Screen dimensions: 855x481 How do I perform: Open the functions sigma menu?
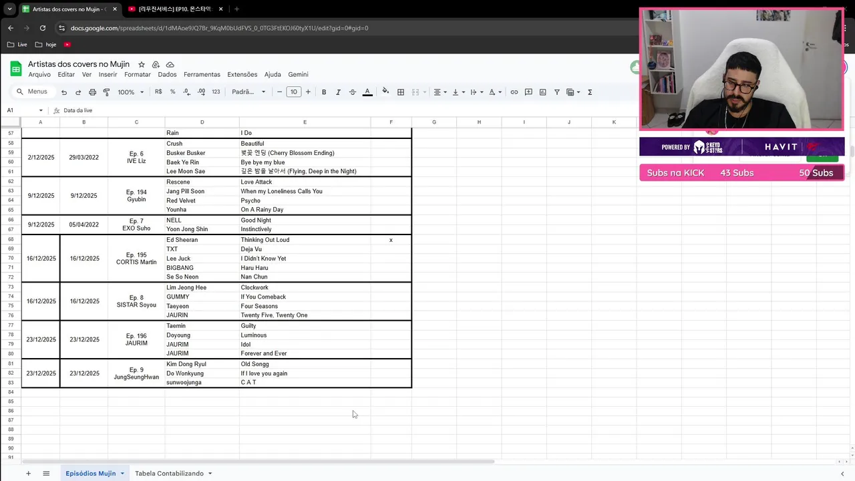click(x=590, y=92)
